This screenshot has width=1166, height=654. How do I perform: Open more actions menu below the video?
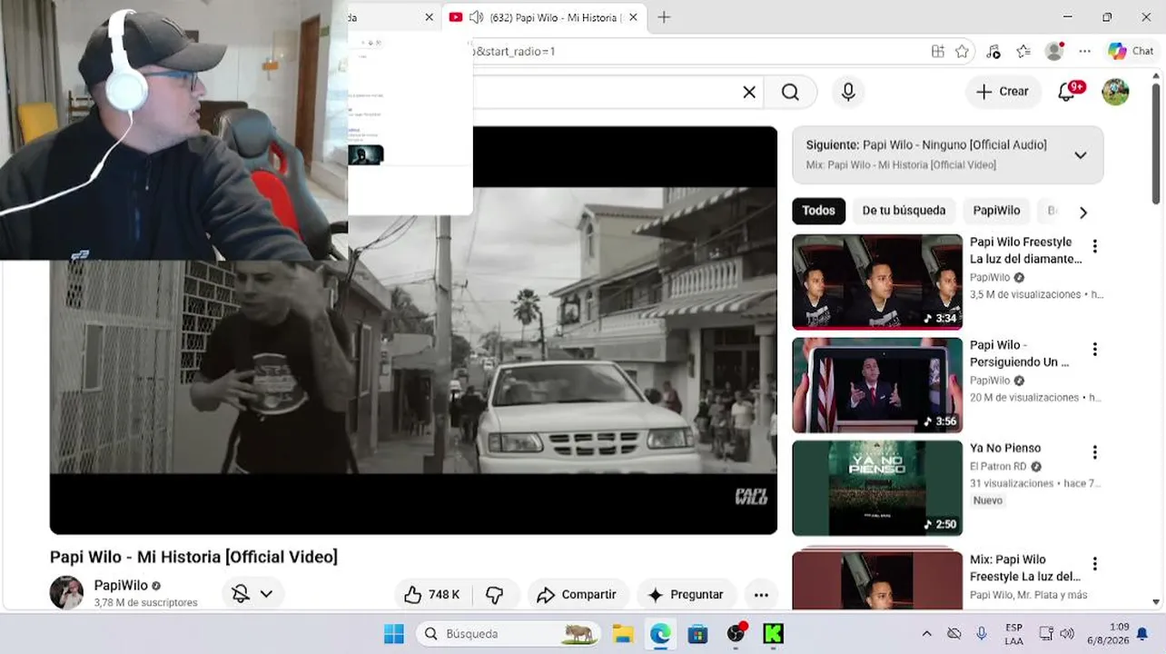[x=761, y=595]
